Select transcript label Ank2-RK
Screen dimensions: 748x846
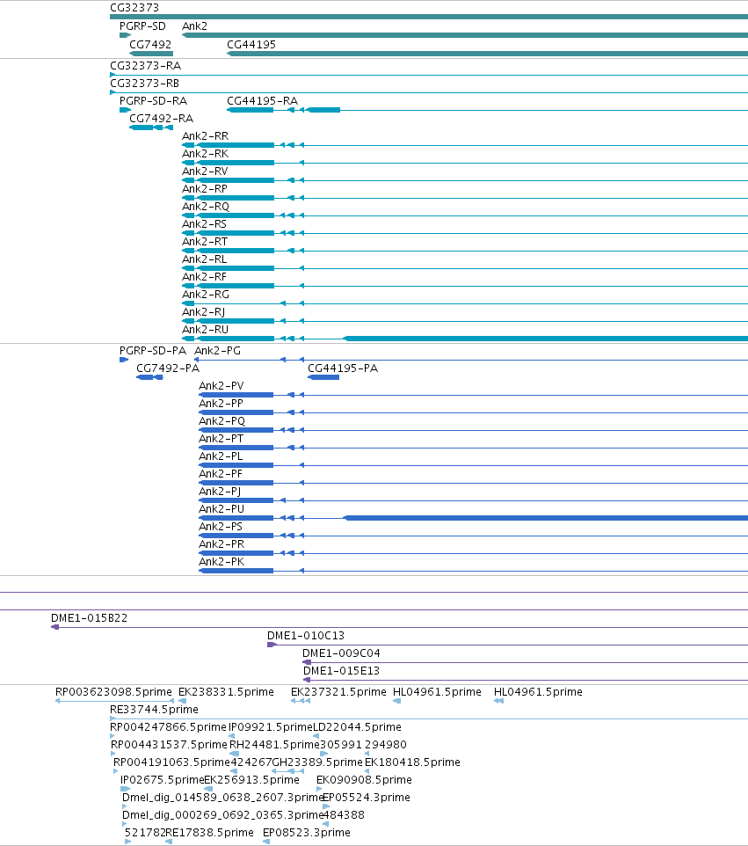[205, 154]
